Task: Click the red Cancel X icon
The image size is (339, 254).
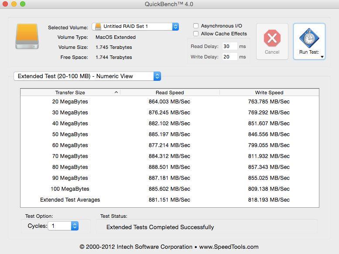Action: [x=272, y=38]
